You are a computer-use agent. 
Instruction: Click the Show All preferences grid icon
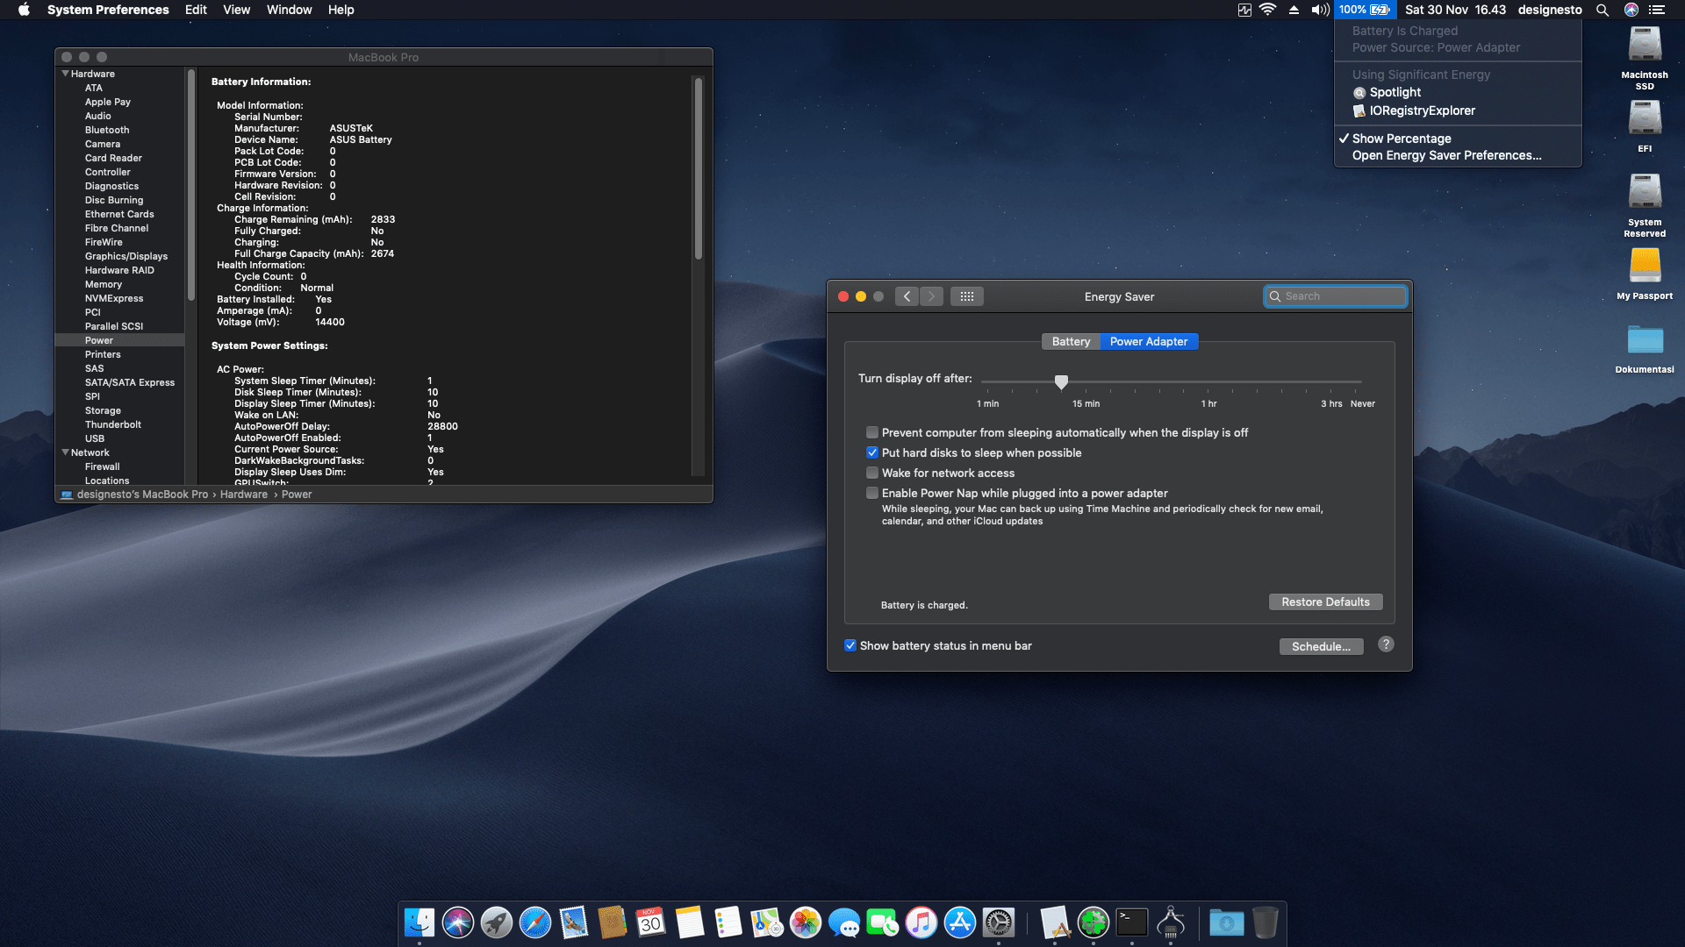pos(967,296)
